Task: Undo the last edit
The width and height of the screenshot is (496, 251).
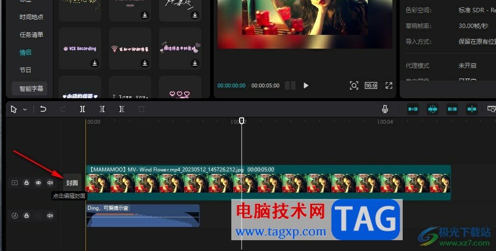Action: pos(43,109)
